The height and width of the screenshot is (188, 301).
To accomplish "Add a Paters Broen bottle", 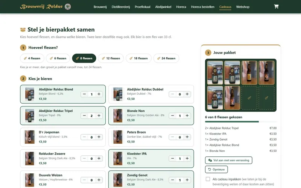I will pos(187,137).
